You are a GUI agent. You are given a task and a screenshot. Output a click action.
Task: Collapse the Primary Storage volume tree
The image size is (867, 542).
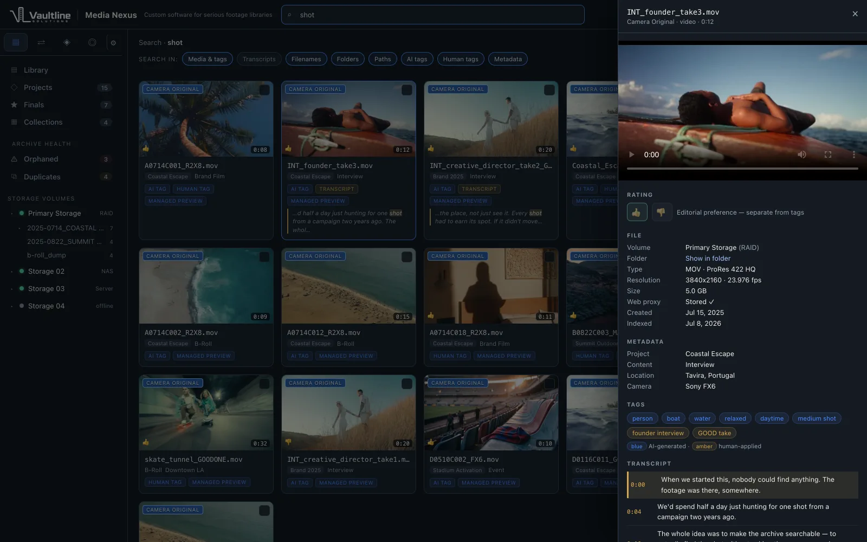tap(11, 214)
